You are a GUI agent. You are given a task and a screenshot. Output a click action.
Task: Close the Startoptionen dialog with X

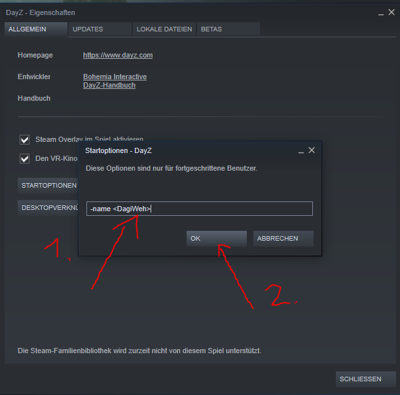point(312,150)
